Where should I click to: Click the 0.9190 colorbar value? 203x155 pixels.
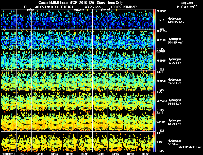pos(161,40)
